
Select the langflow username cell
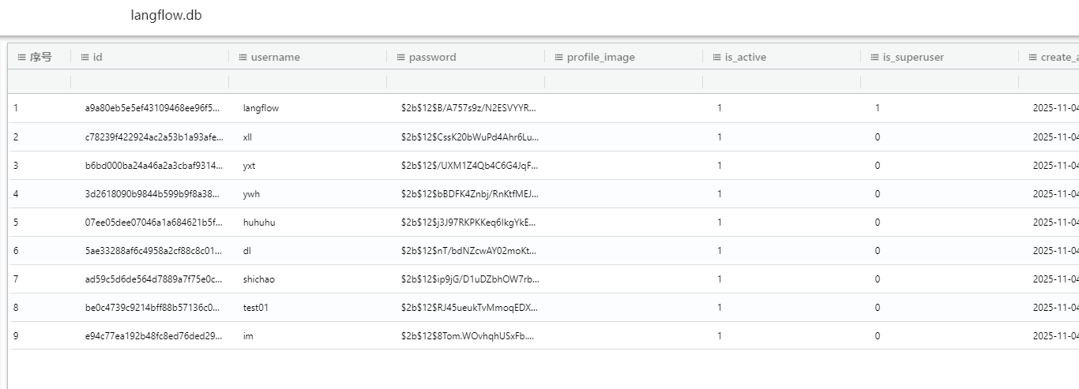[261, 108]
